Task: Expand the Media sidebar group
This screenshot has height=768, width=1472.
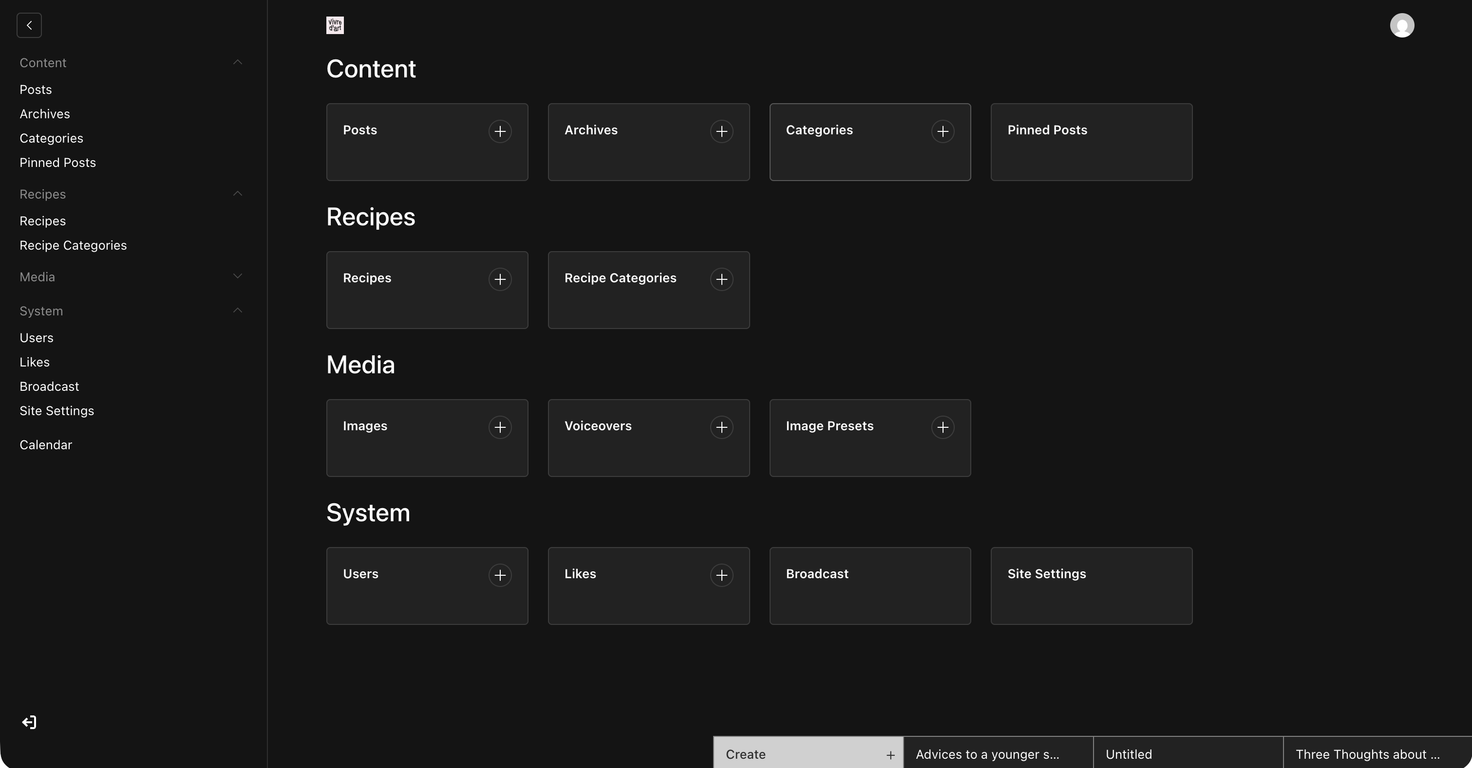Action: (x=238, y=276)
